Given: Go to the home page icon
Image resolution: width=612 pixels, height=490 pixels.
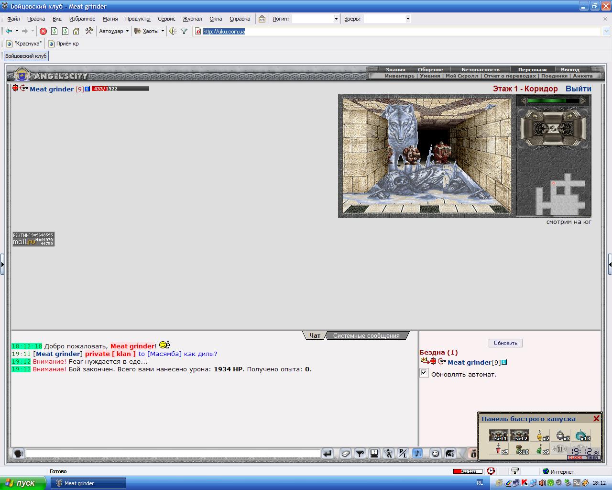Looking at the screenshot, I should tap(76, 31).
